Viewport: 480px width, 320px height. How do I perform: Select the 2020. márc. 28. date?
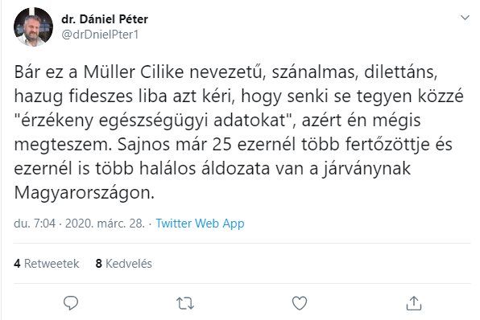[105, 224]
